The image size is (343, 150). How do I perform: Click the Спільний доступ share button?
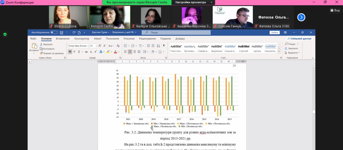[299, 39]
